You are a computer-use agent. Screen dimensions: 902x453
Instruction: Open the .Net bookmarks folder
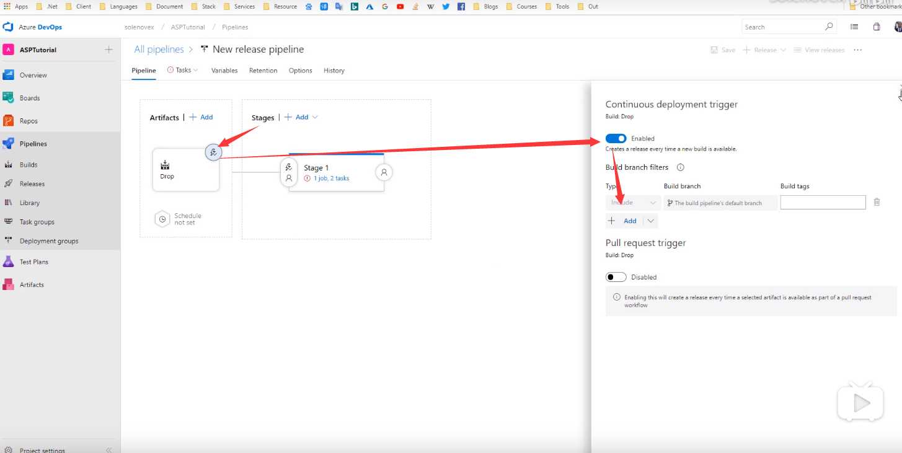[x=47, y=6]
